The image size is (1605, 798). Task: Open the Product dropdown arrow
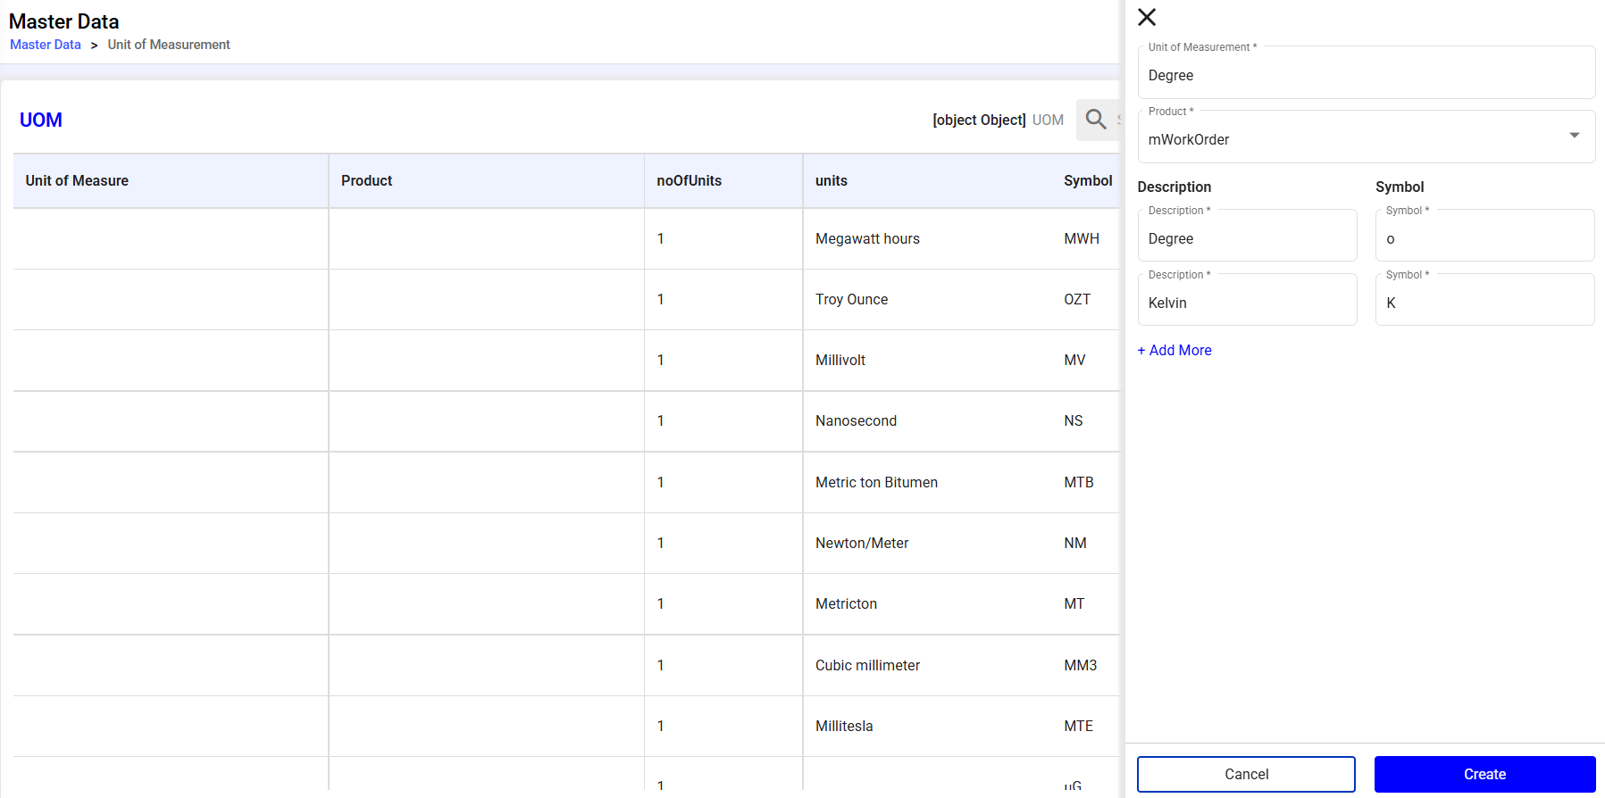[x=1574, y=136]
